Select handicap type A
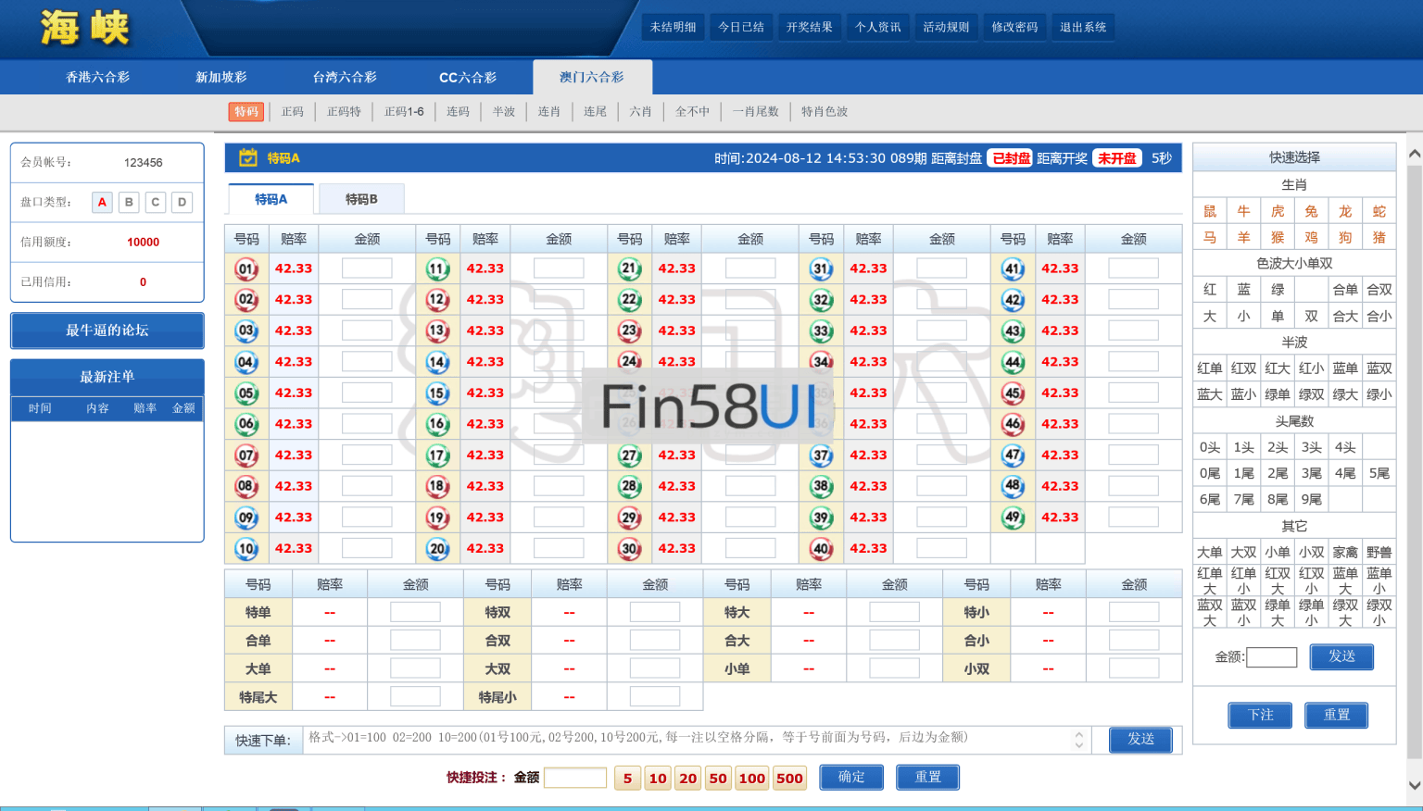Image resolution: width=1423 pixels, height=811 pixels. (102, 202)
